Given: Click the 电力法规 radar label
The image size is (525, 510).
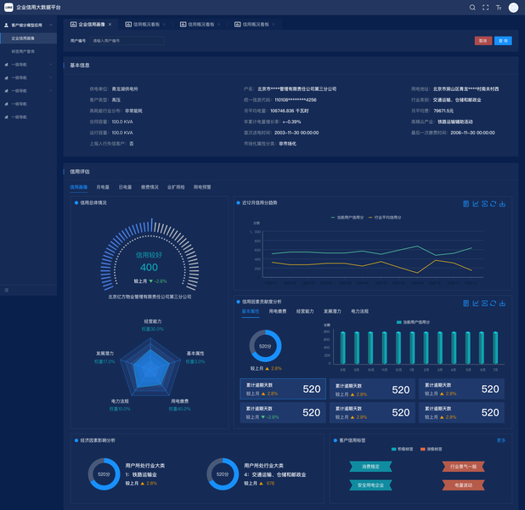Looking at the screenshot, I should (120, 401).
